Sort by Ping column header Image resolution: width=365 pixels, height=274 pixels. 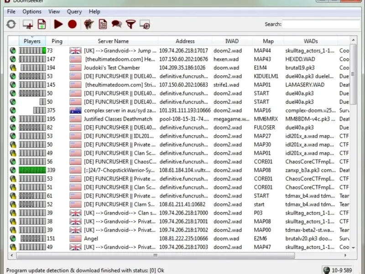pos(57,41)
